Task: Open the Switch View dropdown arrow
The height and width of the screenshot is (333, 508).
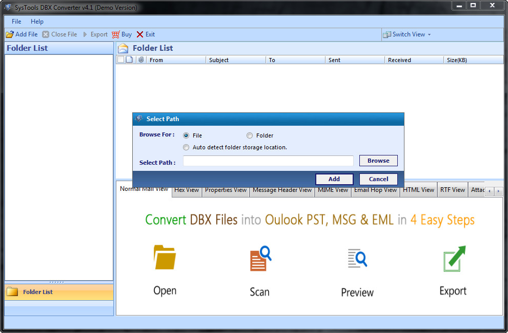Action: tap(429, 34)
